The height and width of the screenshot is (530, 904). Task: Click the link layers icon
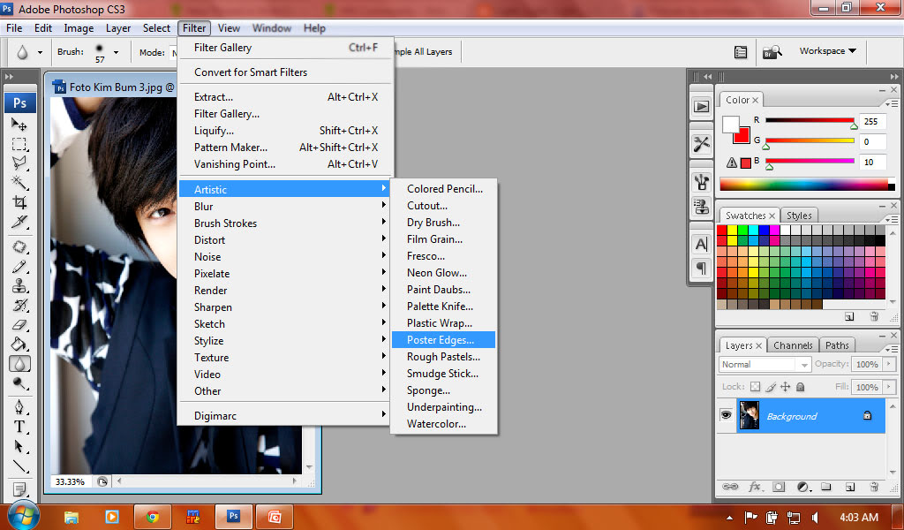click(730, 487)
